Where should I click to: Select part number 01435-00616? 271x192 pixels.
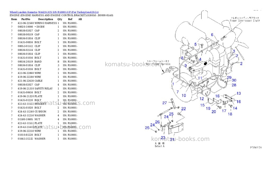pos(25,92)
